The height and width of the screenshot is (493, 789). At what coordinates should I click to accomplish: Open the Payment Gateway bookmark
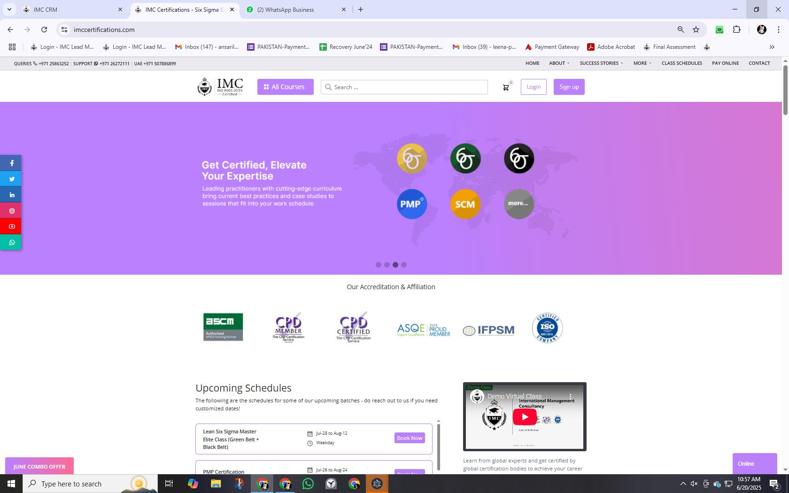(x=552, y=47)
